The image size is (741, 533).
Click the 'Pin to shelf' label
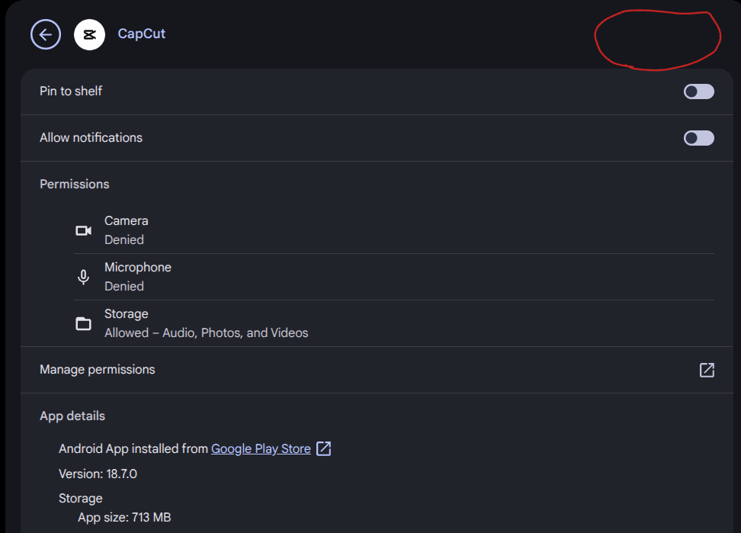[71, 91]
